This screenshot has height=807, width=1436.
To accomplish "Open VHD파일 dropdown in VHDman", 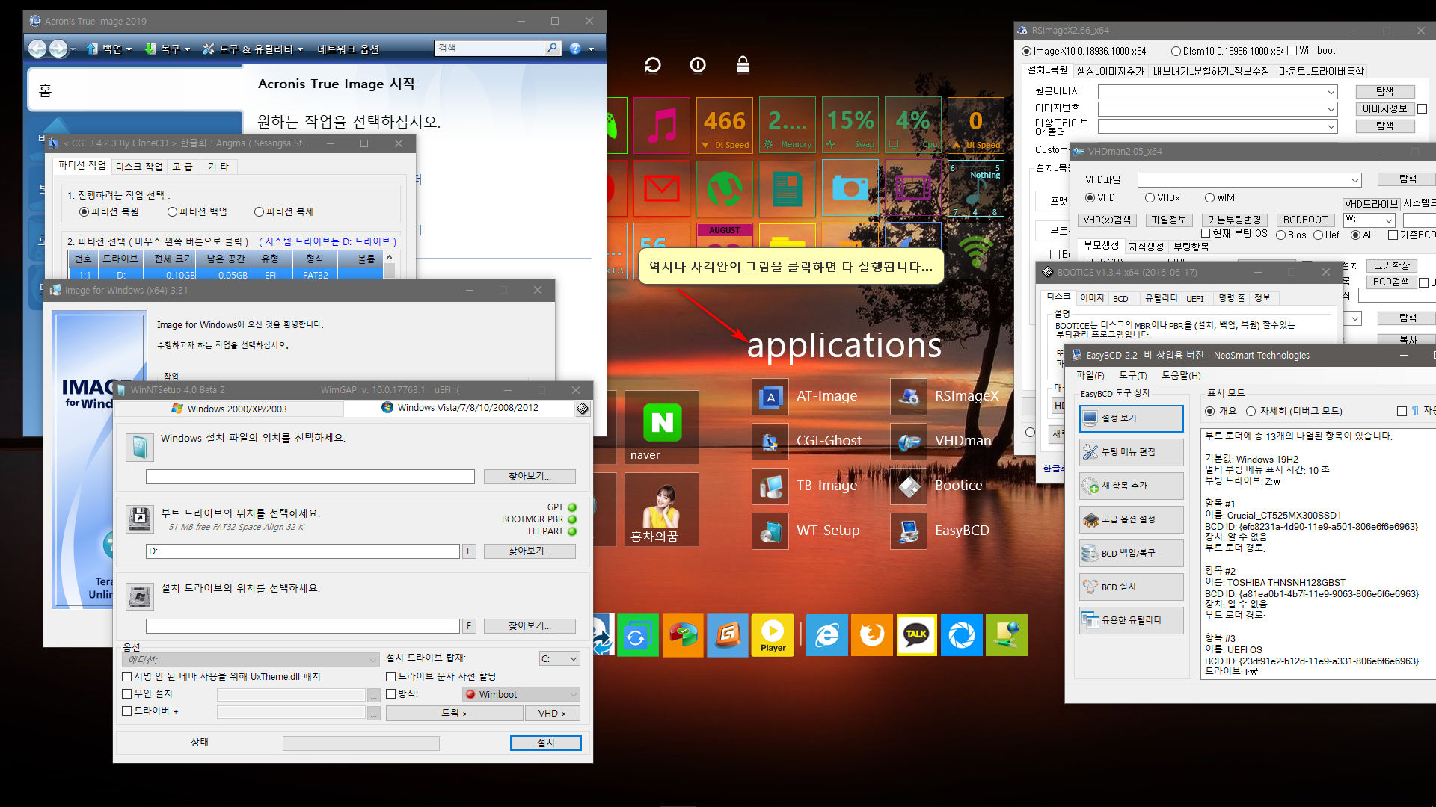I will (1249, 180).
